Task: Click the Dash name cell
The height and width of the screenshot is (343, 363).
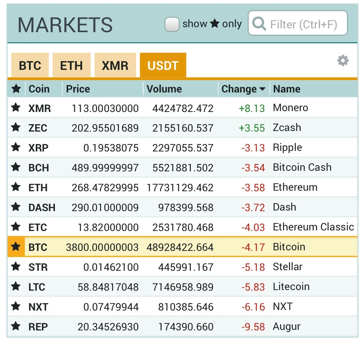Action: coord(285,207)
